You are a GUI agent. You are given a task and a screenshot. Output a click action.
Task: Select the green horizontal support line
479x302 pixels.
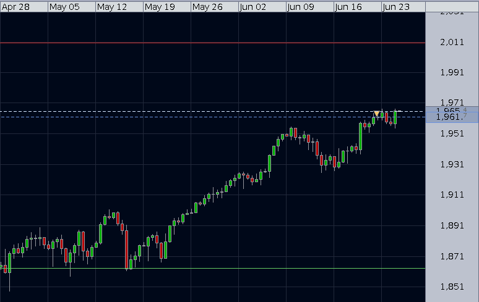pyautogui.click(x=213, y=269)
